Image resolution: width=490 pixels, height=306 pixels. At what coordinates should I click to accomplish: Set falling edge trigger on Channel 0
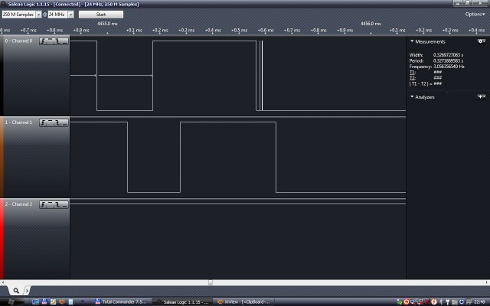coord(57,41)
